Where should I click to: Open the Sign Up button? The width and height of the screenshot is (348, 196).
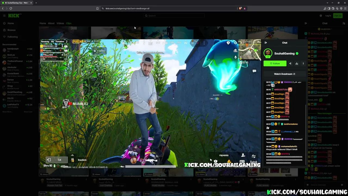[338, 16]
